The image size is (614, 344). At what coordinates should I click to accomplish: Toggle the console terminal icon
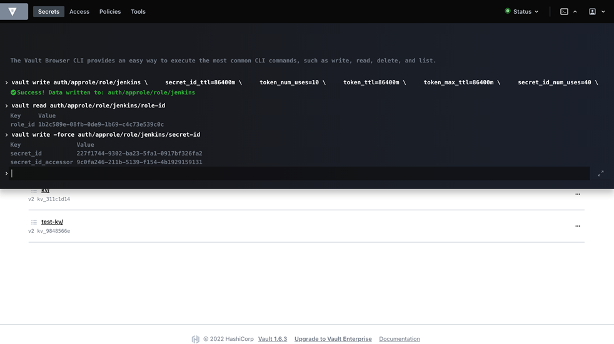(564, 11)
